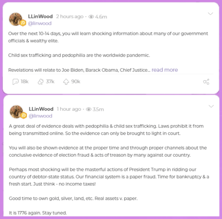Open comments on the first post
This screenshot has height=219, width=222.
15,82
